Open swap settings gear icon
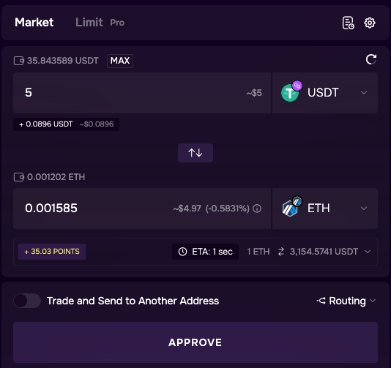391x368 pixels. (370, 23)
